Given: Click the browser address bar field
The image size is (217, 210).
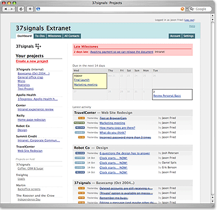Looking at the screenshot, I should 110,9.
